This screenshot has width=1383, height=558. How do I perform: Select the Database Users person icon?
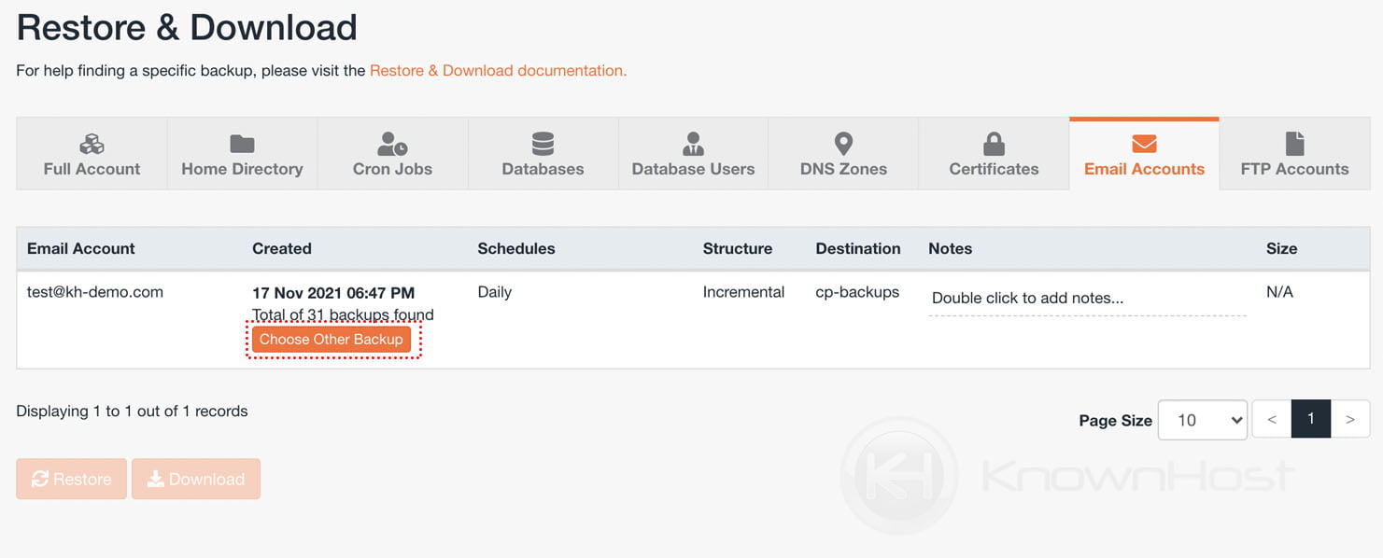click(x=692, y=142)
